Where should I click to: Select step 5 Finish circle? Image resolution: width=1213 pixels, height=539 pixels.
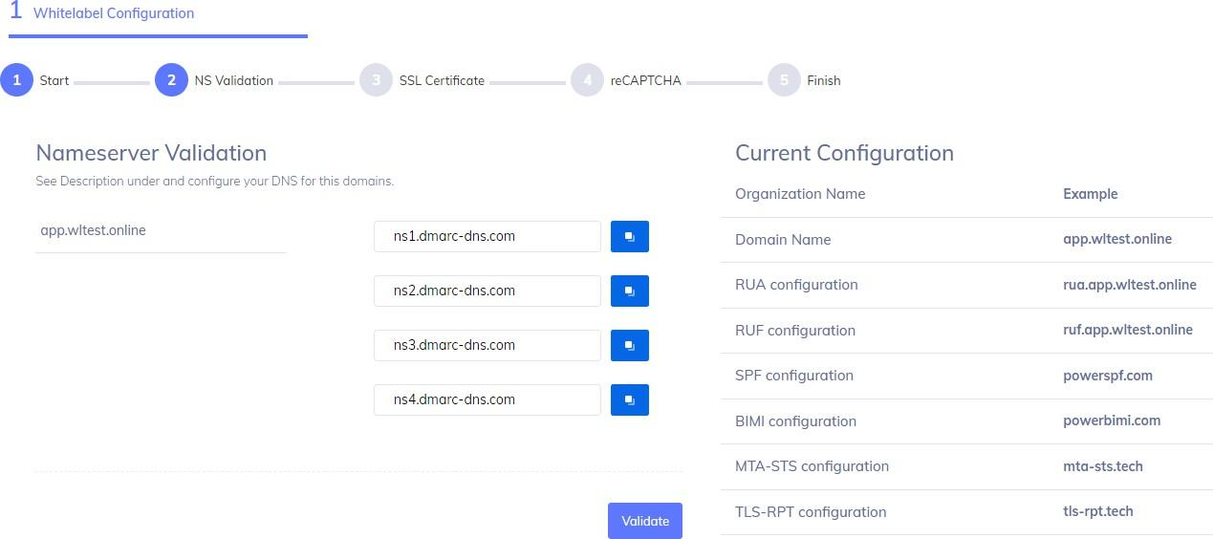(x=784, y=80)
